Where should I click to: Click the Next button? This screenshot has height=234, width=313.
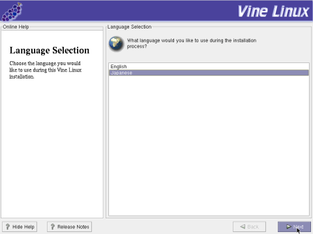tap(294, 227)
